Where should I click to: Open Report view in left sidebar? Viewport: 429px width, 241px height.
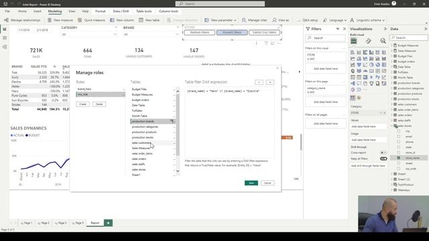click(x=5, y=29)
